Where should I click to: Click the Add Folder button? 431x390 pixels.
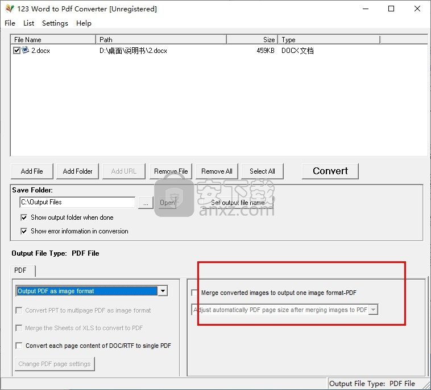[x=77, y=171]
